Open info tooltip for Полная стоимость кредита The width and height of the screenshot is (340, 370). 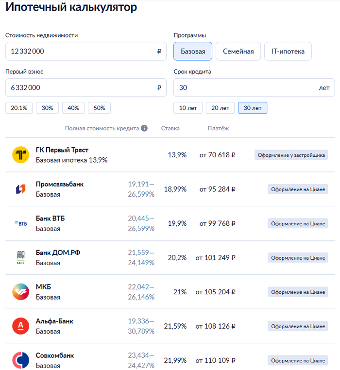[144, 128]
